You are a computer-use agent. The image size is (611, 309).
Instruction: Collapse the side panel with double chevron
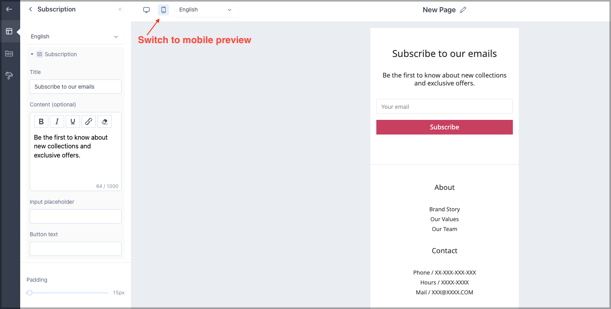(x=120, y=9)
